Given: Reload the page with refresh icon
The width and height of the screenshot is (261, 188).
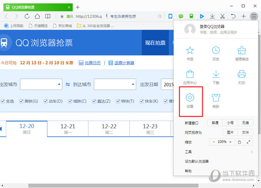Looking at the screenshot, I should 27,16.
